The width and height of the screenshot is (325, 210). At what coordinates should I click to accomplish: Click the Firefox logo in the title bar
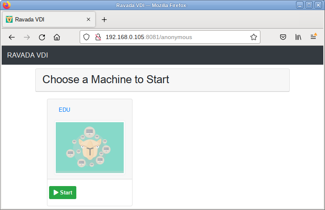coord(7,5)
